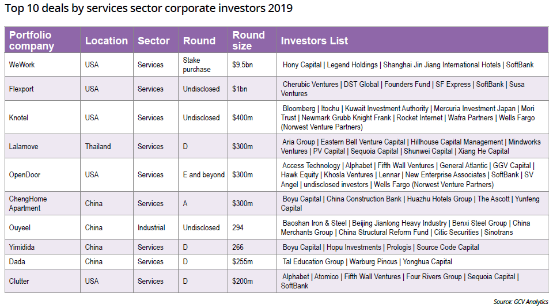This screenshot has height=308, width=553.
Task: Select the "Round" column header
Action: [199, 41]
